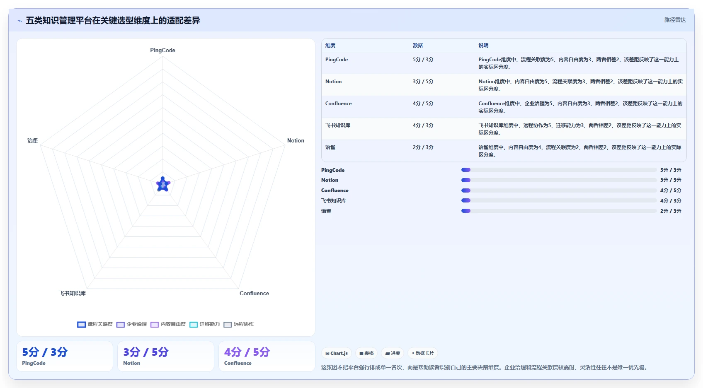Screen dimensions: 703x388
Task: Click the PingCode description cell text
Action: 579,63
